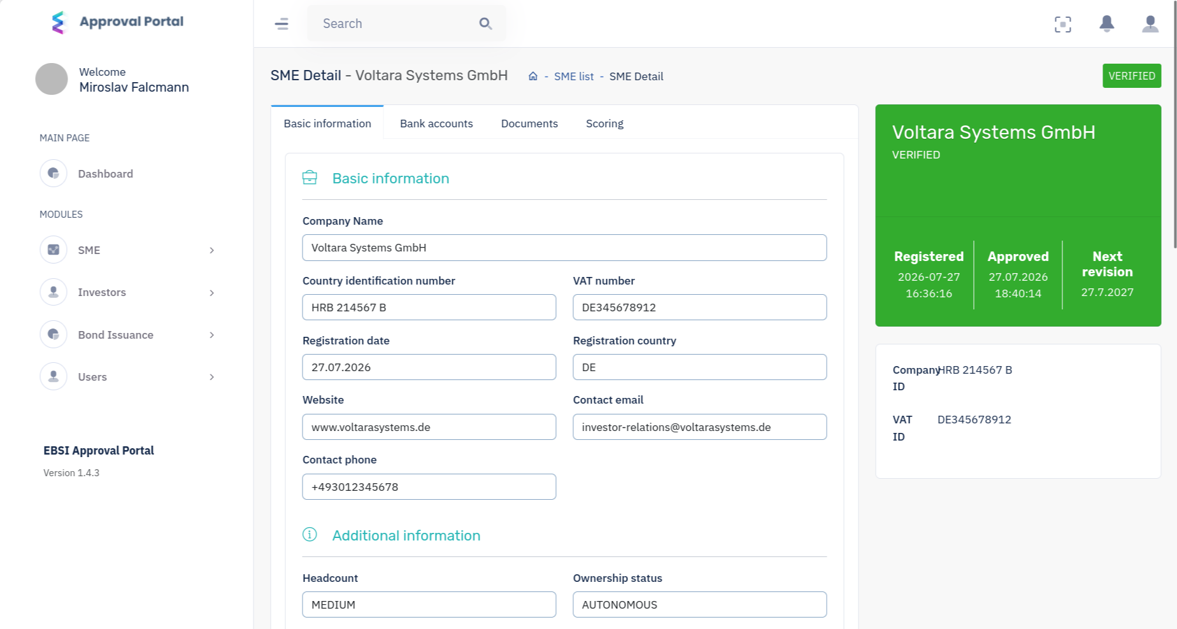1177x629 pixels.
Task: Click the Registration country field
Action: pos(699,367)
